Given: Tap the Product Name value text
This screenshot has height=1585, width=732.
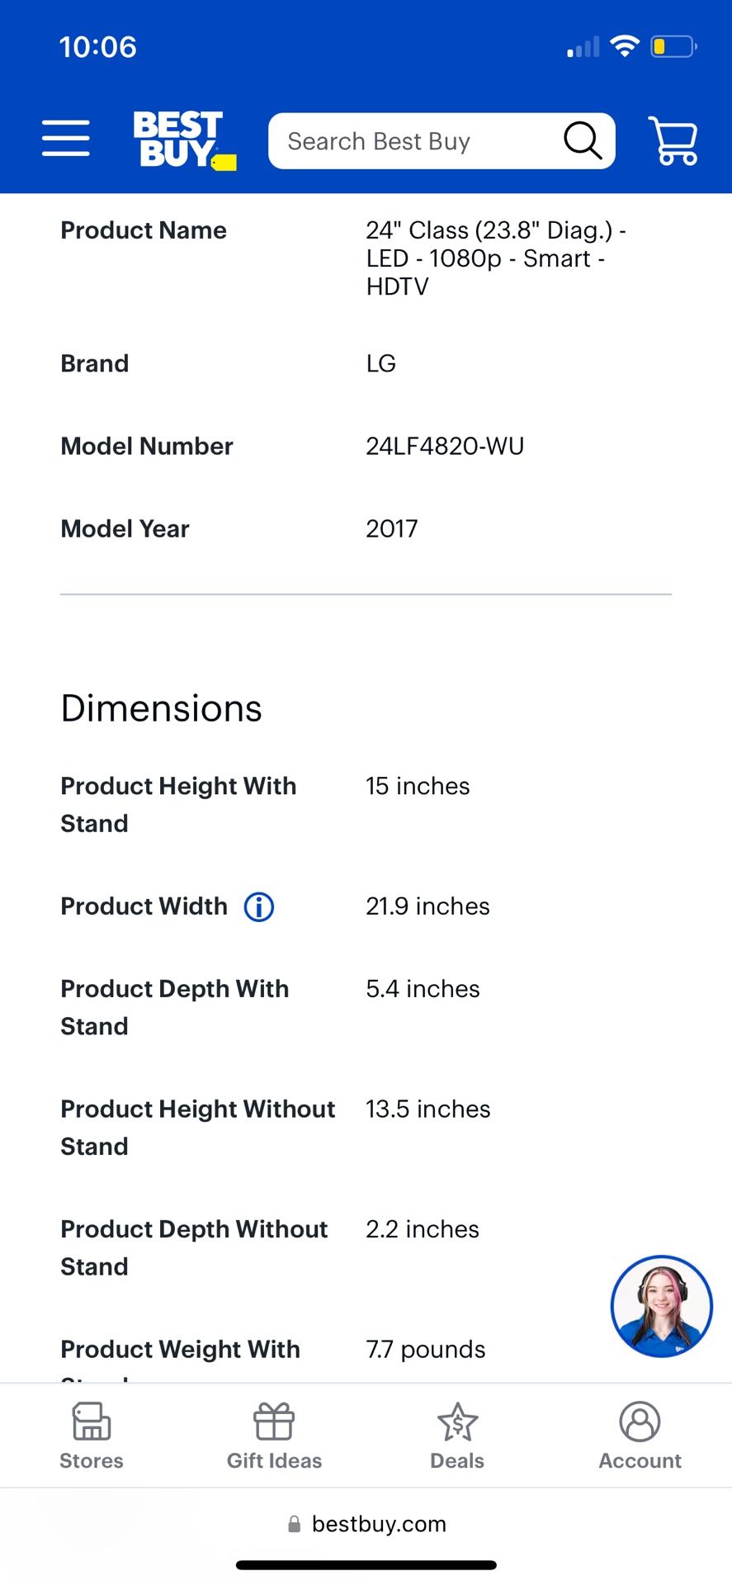Looking at the screenshot, I should coord(495,258).
